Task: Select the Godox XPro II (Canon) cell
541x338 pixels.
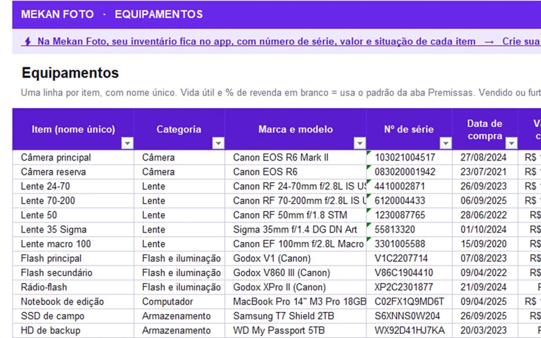Action: pyautogui.click(x=296, y=287)
